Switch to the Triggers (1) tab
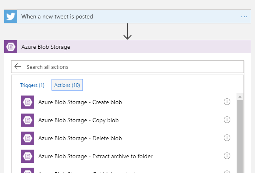This screenshot has width=255, height=173. 32,85
